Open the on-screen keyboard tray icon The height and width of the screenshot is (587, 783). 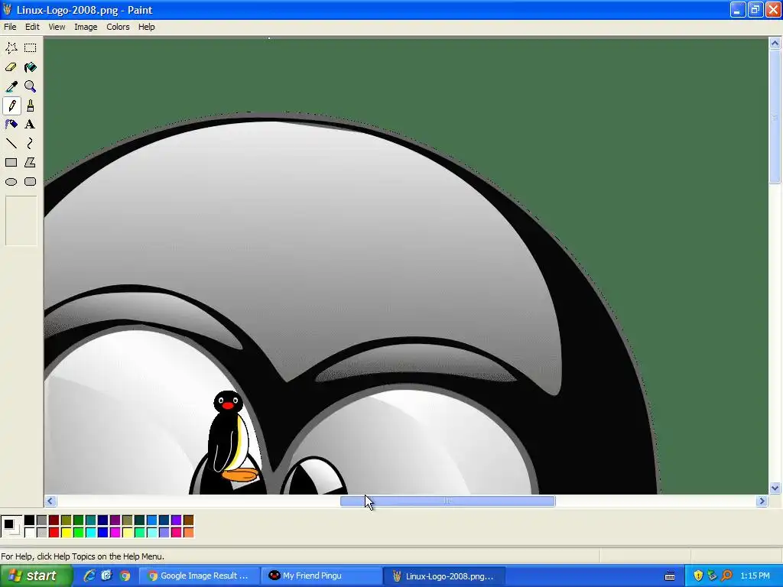[x=670, y=576]
